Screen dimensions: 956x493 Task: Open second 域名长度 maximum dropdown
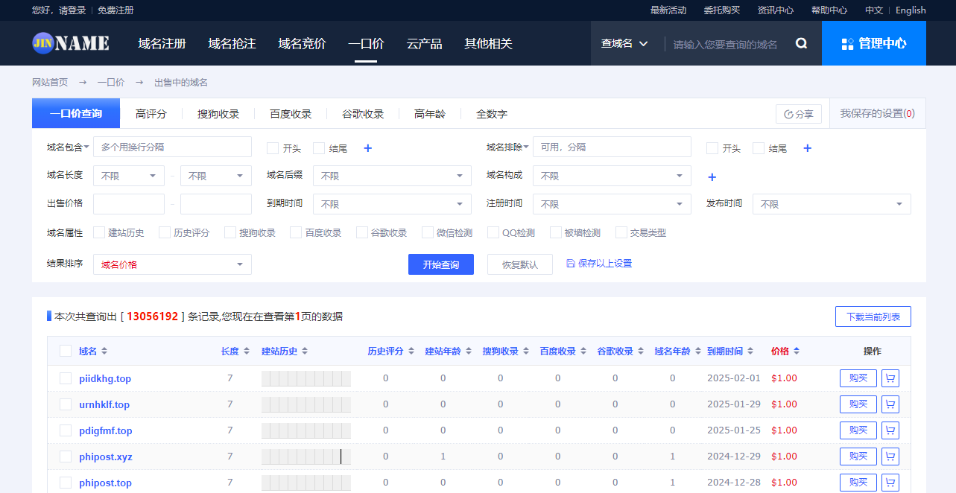pos(216,176)
